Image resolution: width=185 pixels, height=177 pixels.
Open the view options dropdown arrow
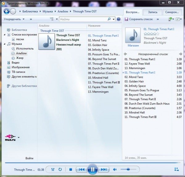(57, 19)
